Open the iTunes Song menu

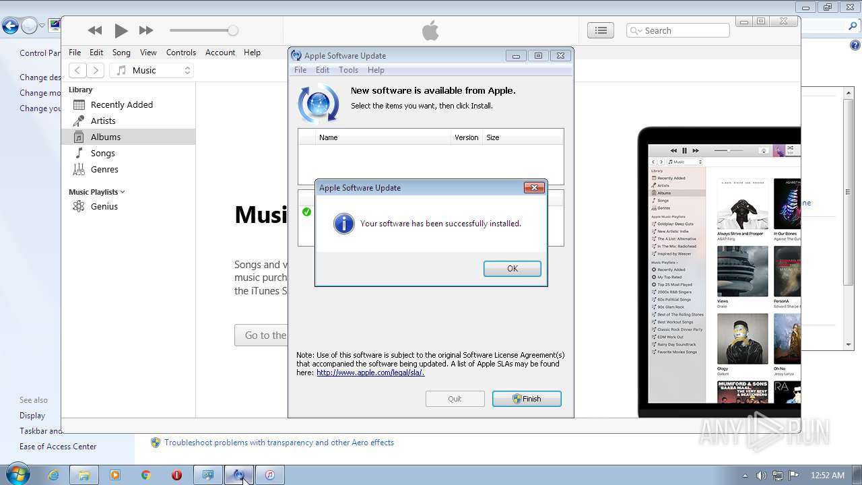[x=121, y=53]
